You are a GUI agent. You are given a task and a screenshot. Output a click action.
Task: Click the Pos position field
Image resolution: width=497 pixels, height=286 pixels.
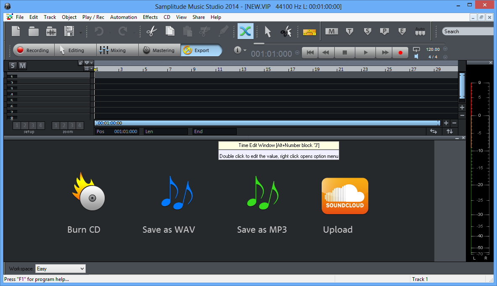(x=116, y=131)
